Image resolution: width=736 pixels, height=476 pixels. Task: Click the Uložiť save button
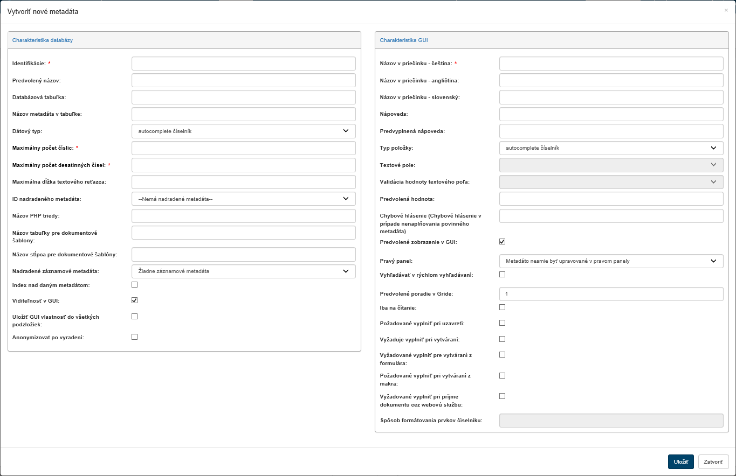(680, 462)
